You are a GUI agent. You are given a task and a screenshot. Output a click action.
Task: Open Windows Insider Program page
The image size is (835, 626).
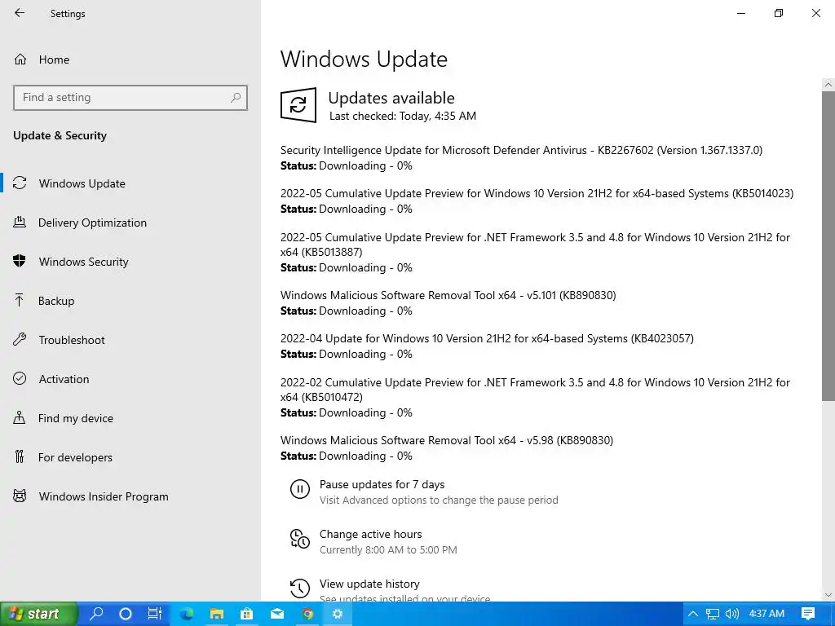click(104, 496)
